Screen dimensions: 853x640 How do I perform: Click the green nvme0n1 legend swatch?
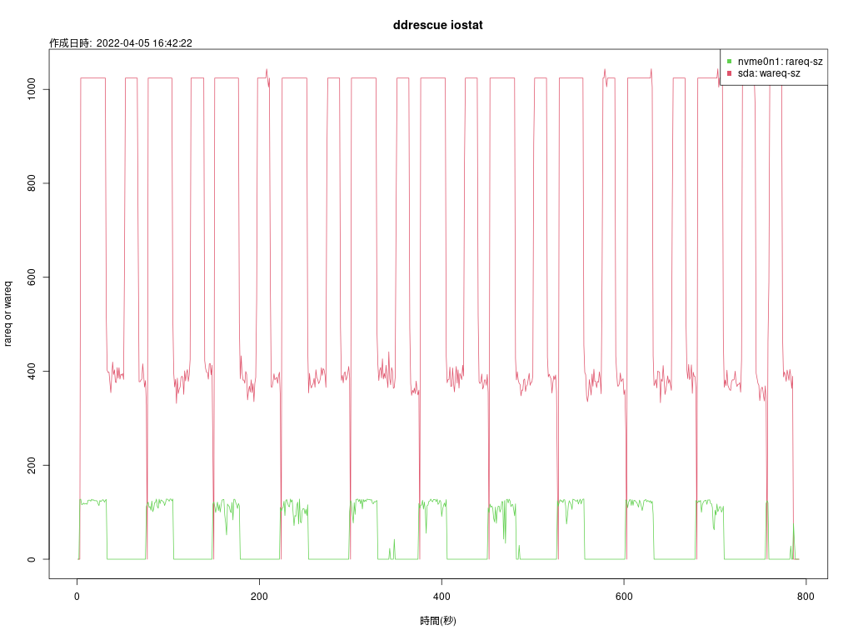730,62
